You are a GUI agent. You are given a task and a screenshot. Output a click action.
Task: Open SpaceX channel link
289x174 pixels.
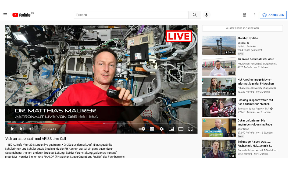[x=241, y=43]
